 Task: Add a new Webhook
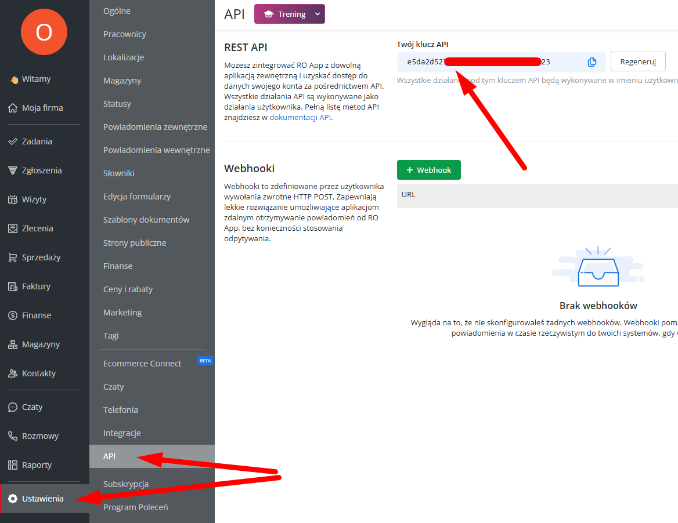428,170
